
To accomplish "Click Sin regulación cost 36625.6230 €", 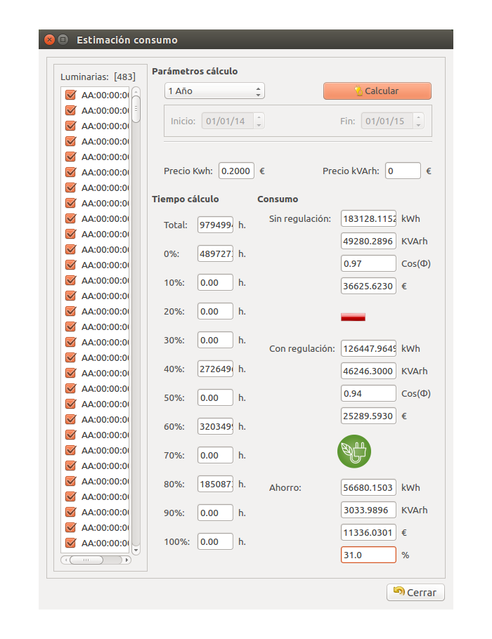I will click(x=368, y=286).
